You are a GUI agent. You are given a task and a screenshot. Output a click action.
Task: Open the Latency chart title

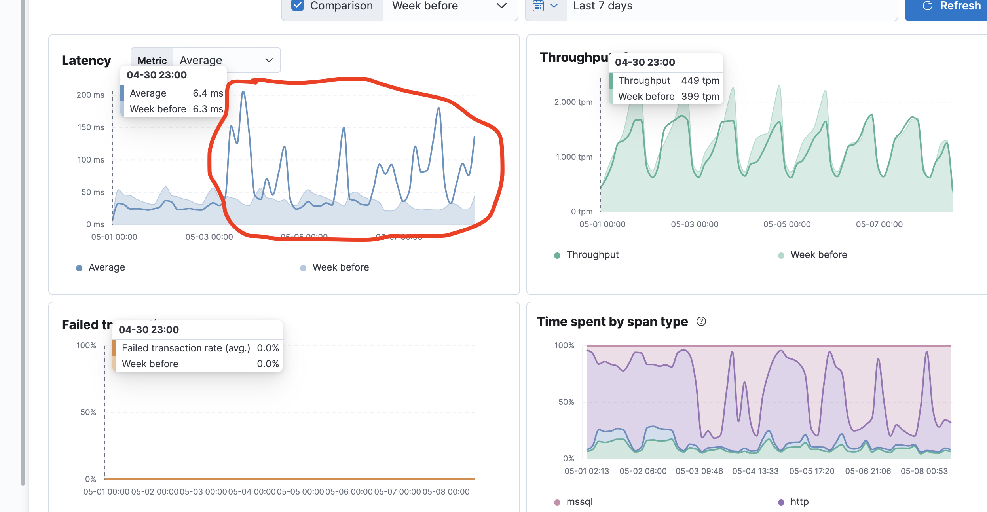[x=86, y=60]
